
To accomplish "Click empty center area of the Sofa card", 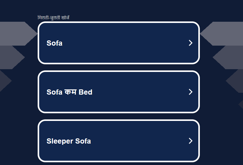I will (x=122, y=43).
